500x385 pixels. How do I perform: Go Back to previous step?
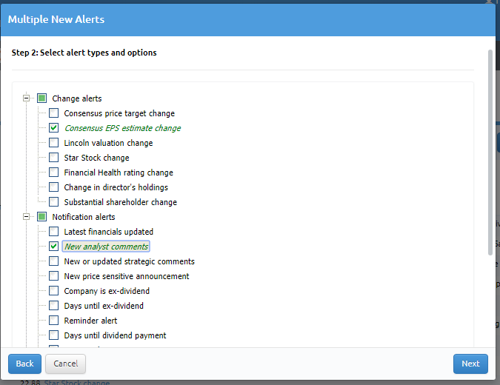(x=24, y=364)
